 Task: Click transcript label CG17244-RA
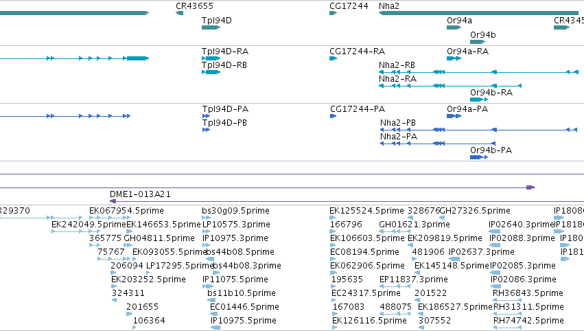point(357,51)
